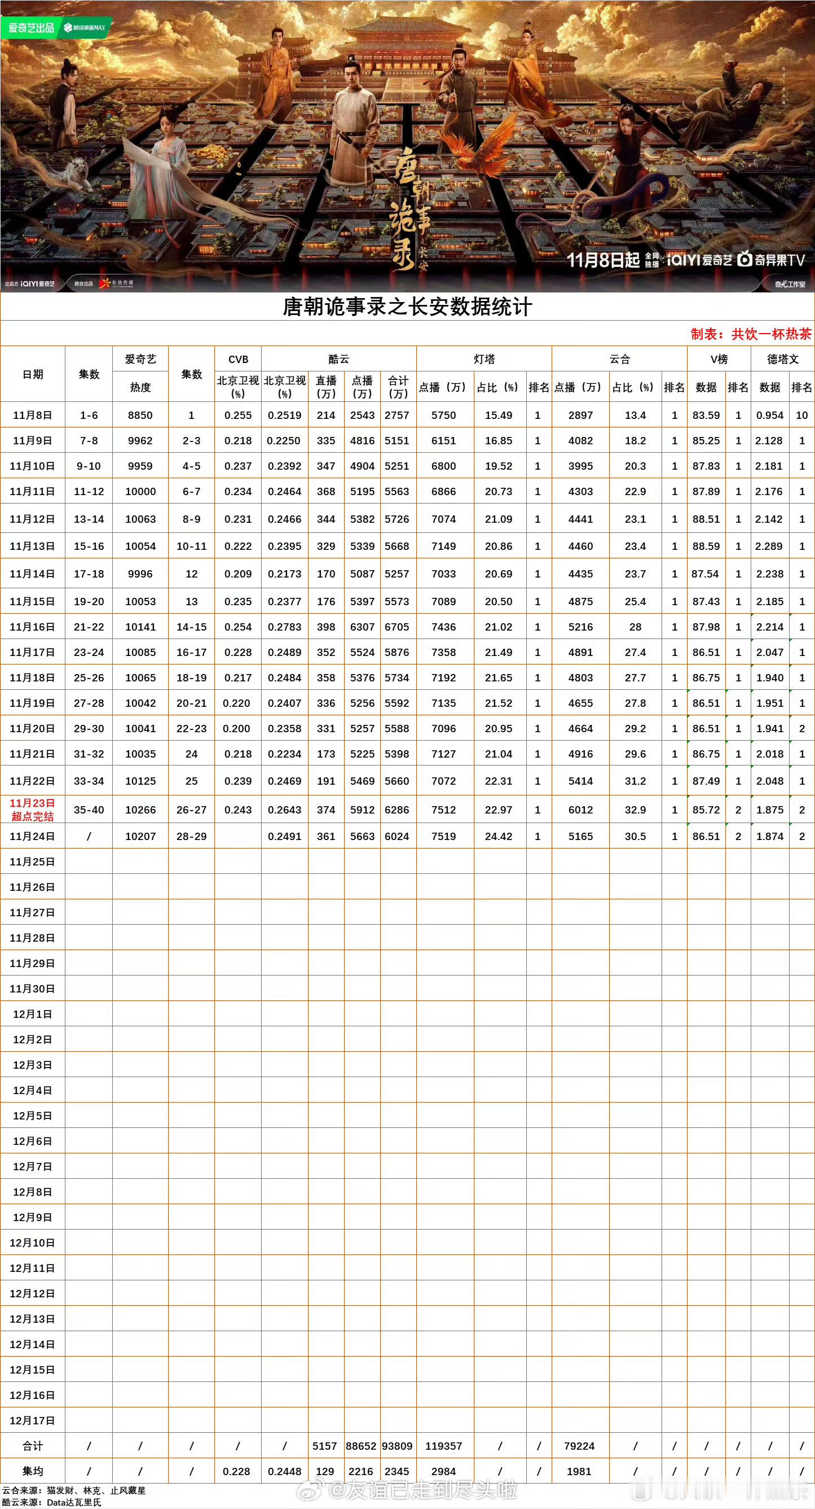Click the 酷云 total 2757
This screenshot has width=815, height=1509.
pyautogui.click(x=397, y=415)
